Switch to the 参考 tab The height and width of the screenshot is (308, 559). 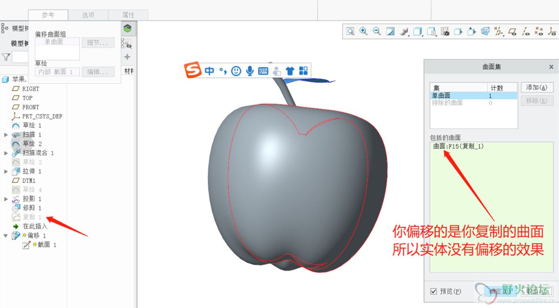coord(48,15)
